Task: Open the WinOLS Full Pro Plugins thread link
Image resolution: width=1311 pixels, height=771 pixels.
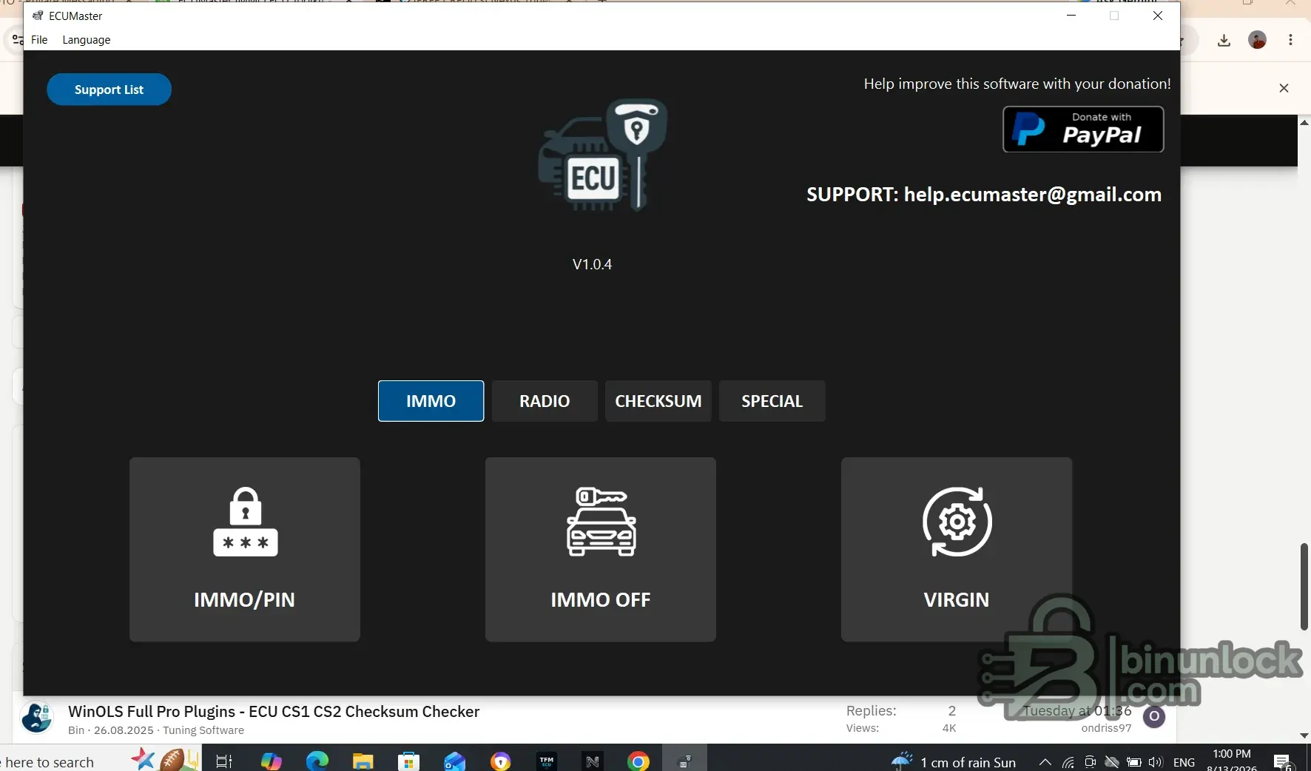Action: (274, 712)
